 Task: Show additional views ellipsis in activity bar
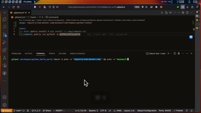click(x=4, y=81)
